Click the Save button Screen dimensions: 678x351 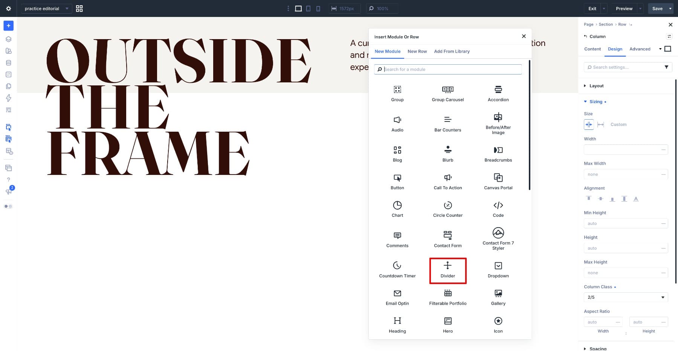[x=657, y=8]
